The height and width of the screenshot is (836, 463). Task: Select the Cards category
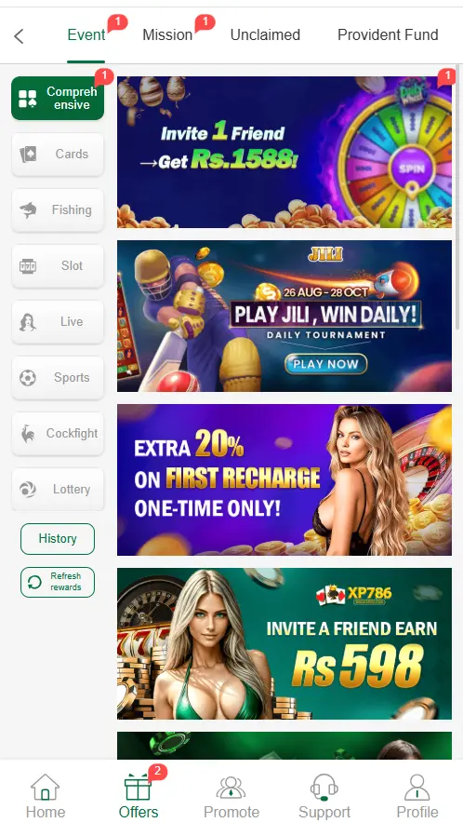(x=58, y=155)
